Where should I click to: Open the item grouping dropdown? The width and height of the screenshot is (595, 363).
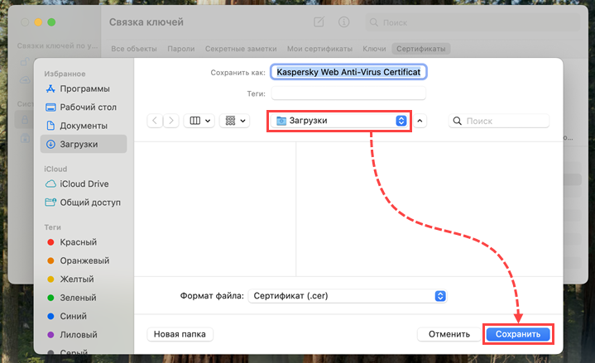pos(234,121)
